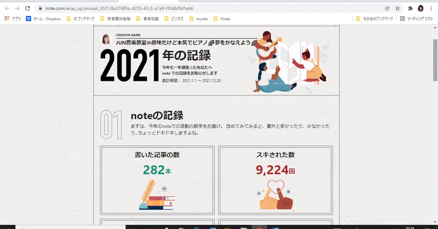The image size is (438, 229).
Task: Reload the current note.com page
Action: (x=28, y=8)
